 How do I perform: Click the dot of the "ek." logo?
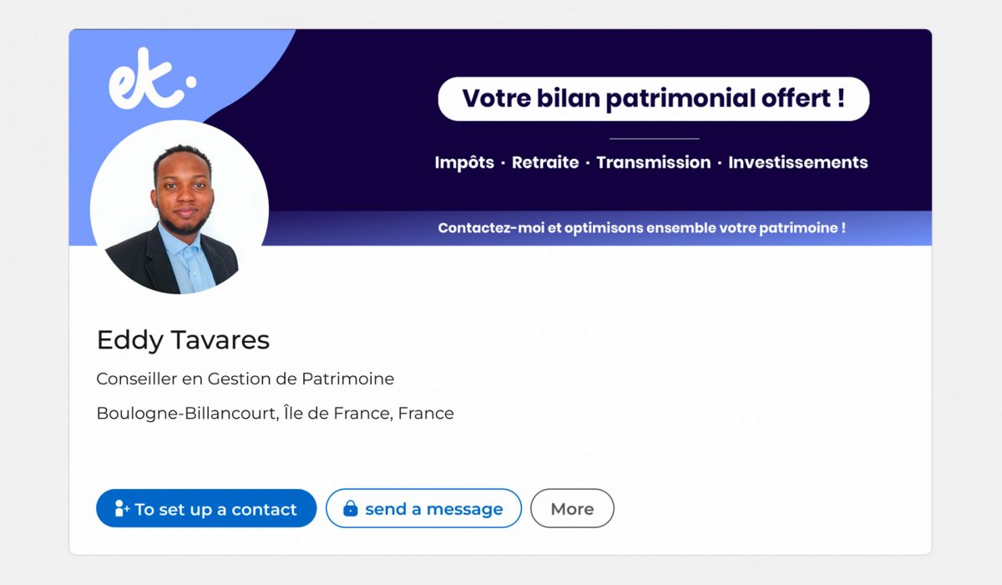coord(190,82)
